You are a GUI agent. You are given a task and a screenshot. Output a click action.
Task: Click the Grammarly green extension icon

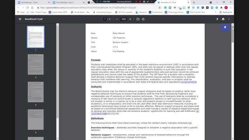pyautogui.click(x=165, y=8)
